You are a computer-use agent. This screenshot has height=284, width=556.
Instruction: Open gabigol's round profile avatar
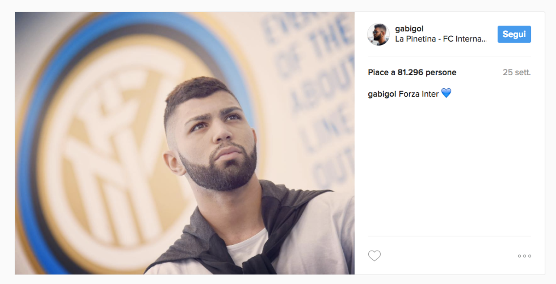(378, 34)
